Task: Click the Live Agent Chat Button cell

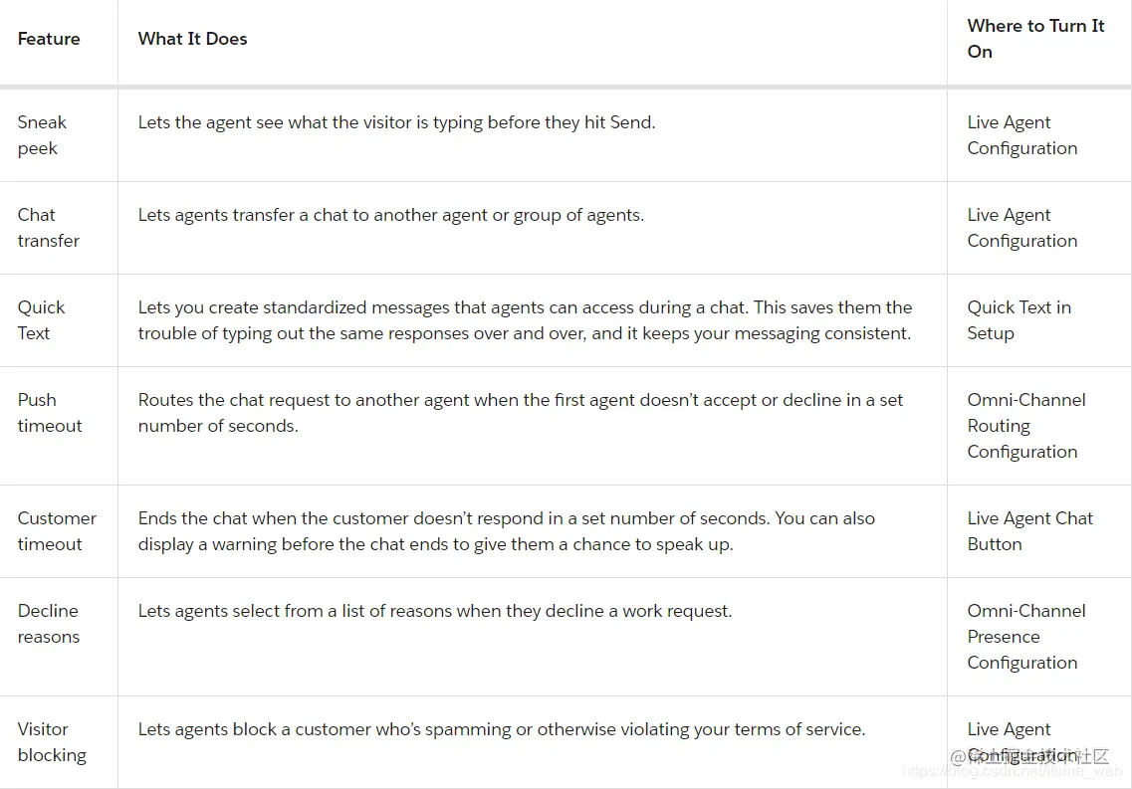Action: click(x=1029, y=531)
